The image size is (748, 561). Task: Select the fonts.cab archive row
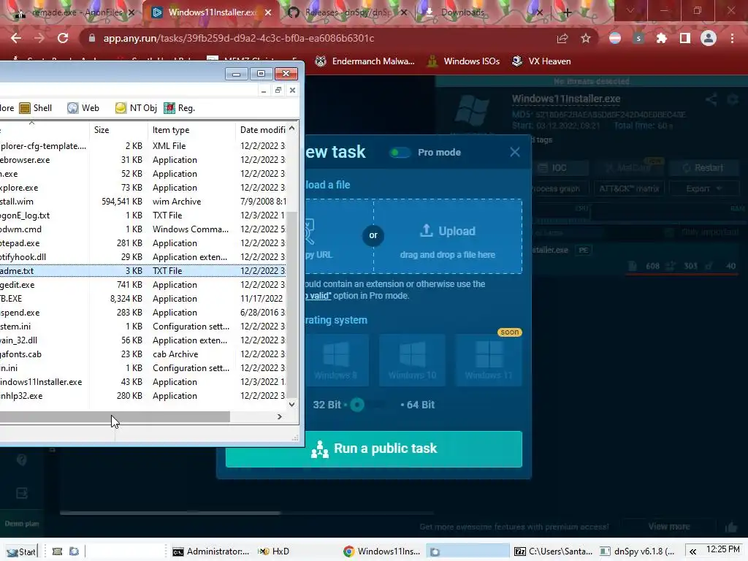pyautogui.click(x=143, y=354)
